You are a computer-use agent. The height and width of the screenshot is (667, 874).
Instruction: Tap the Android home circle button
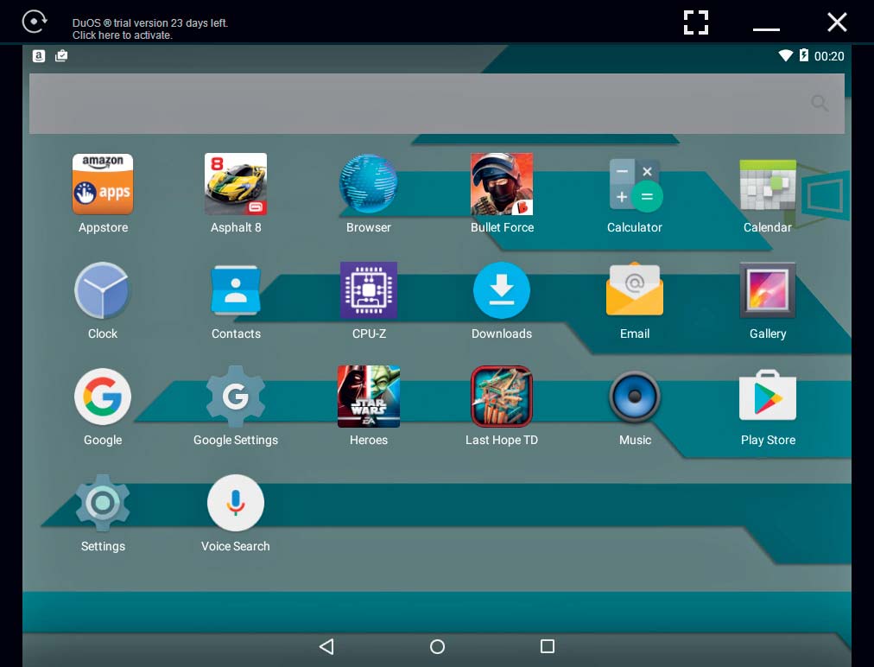[438, 646]
